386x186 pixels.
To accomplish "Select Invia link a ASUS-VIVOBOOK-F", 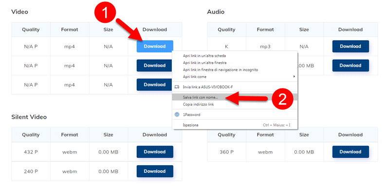I will pos(235,87).
